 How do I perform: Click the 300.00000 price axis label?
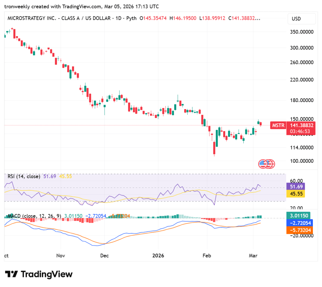pos(302,48)
